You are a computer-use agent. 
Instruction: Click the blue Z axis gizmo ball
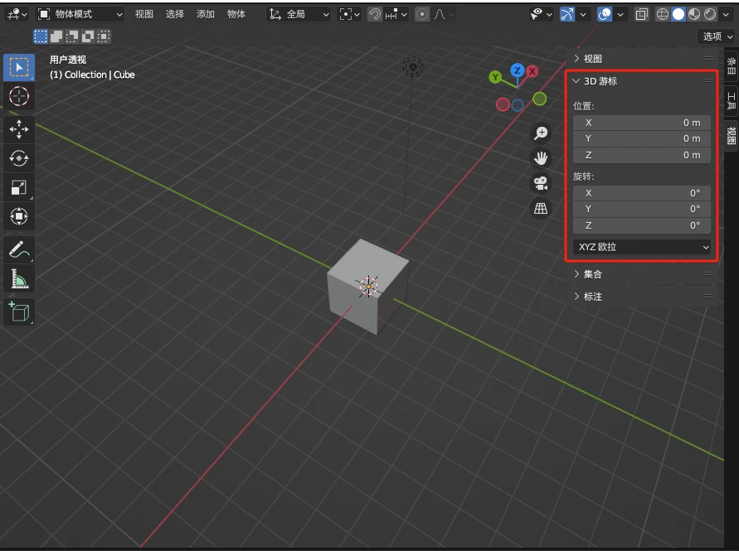pyautogui.click(x=518, y=70)
